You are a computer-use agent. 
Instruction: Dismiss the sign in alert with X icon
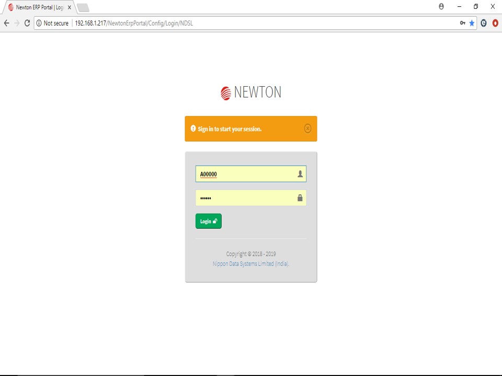click(307, 128)
